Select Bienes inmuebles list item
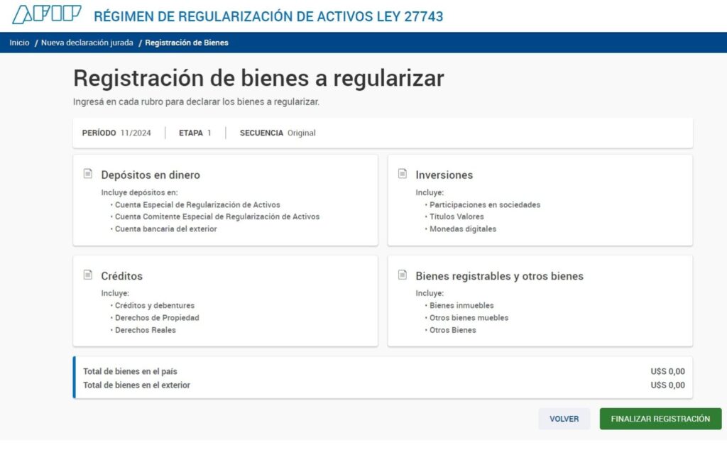Screen dimensions: 727x450 click(461, 306)
